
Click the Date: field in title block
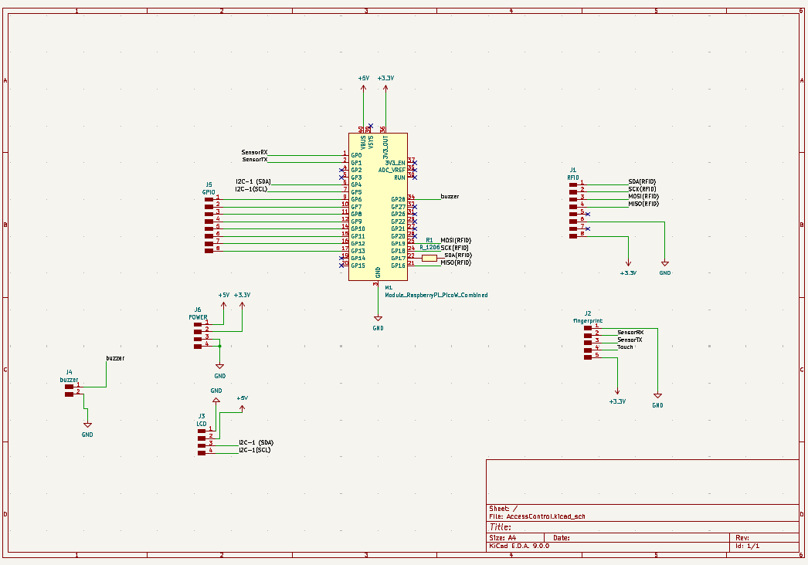[x=561, y=538]
